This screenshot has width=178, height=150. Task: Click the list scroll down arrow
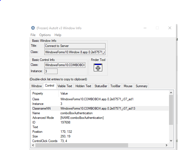pyautogui.click(x=171, y=141)
